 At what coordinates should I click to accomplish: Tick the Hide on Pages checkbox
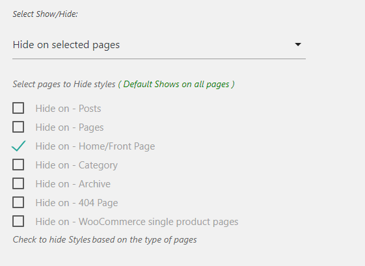[x=18, y=127]
